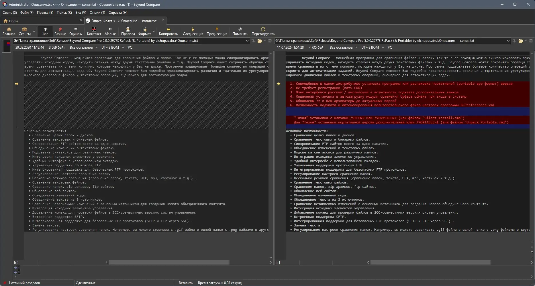Click the Копировать copy arrow icon
Image resolution: width=535 pixels, height=286 pixels.
coord(168,31)
